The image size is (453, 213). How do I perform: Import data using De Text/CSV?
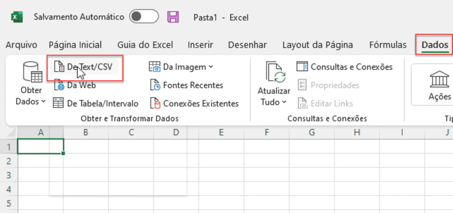tap(84, 67)
